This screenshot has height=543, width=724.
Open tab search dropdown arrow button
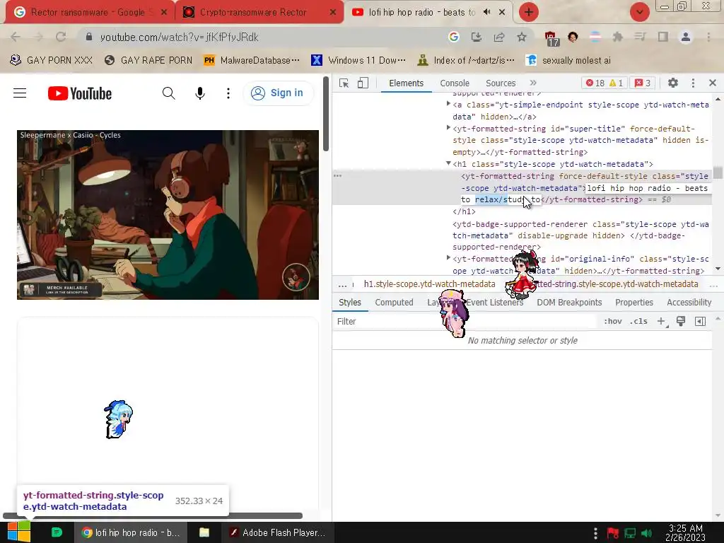coord(639,12)
